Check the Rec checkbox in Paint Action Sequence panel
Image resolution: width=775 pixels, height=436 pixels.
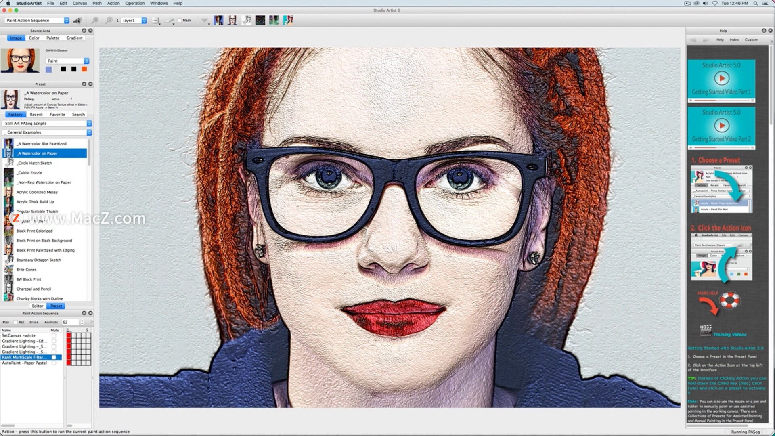[15, 322]
